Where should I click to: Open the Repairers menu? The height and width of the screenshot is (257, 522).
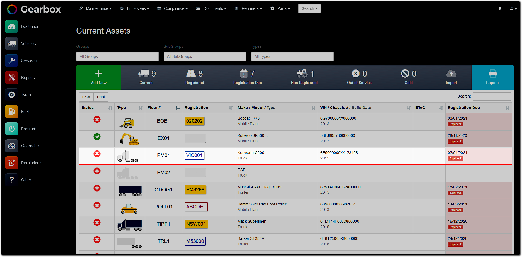pos(249,8)
